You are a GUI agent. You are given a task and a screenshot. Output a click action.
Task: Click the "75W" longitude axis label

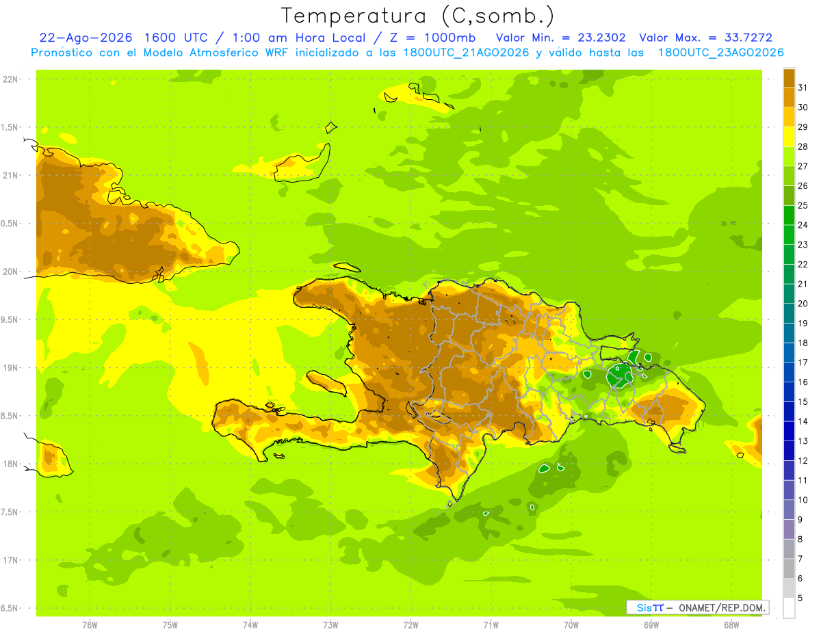(170, 625)
